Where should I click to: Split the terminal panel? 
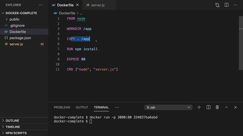click(x=208, y=107)
